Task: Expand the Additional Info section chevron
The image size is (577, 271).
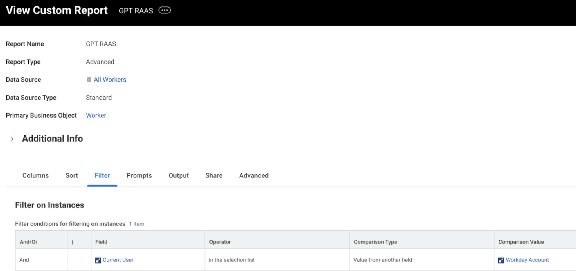Action: 12,139
